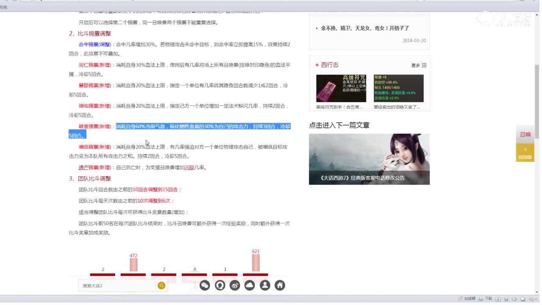Image resolution: width=542 pixels, height=305 pixels.
Task: Click the 高级符咒到手 caption link
Action: pyautogui.click(x=339, y=107)
